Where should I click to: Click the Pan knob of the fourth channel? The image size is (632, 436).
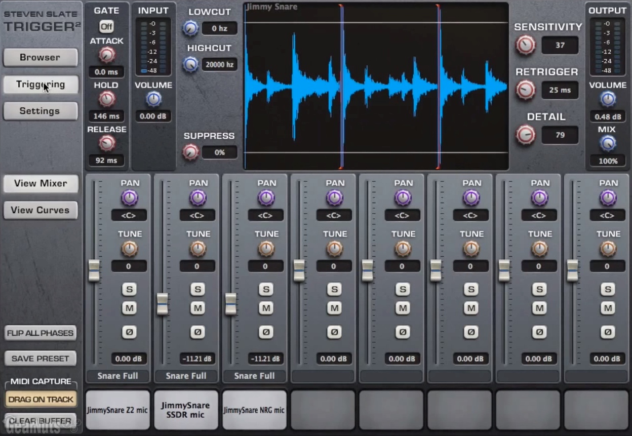coord(335,197)
